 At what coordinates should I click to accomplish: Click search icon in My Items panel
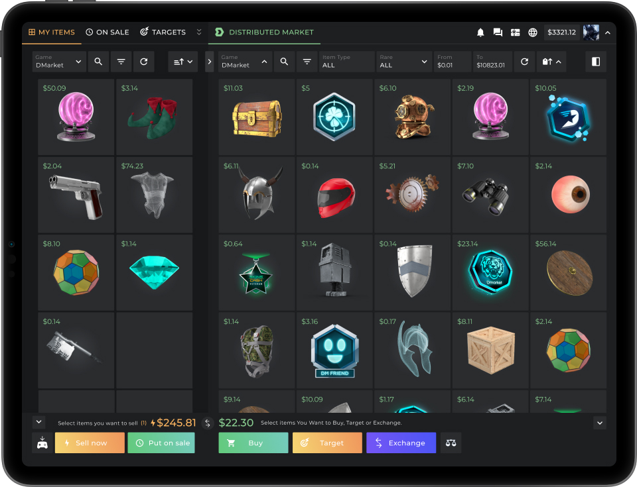point(98,62)
